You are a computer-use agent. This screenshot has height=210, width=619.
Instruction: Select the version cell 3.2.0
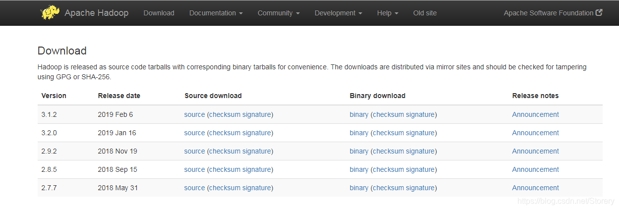coord(49,133)
